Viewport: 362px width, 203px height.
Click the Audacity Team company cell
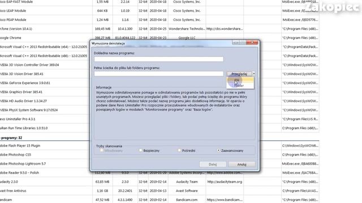click(187, 182)
